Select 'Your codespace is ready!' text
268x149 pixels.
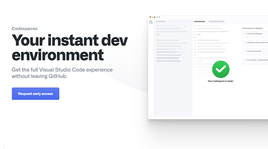point(220,81)
